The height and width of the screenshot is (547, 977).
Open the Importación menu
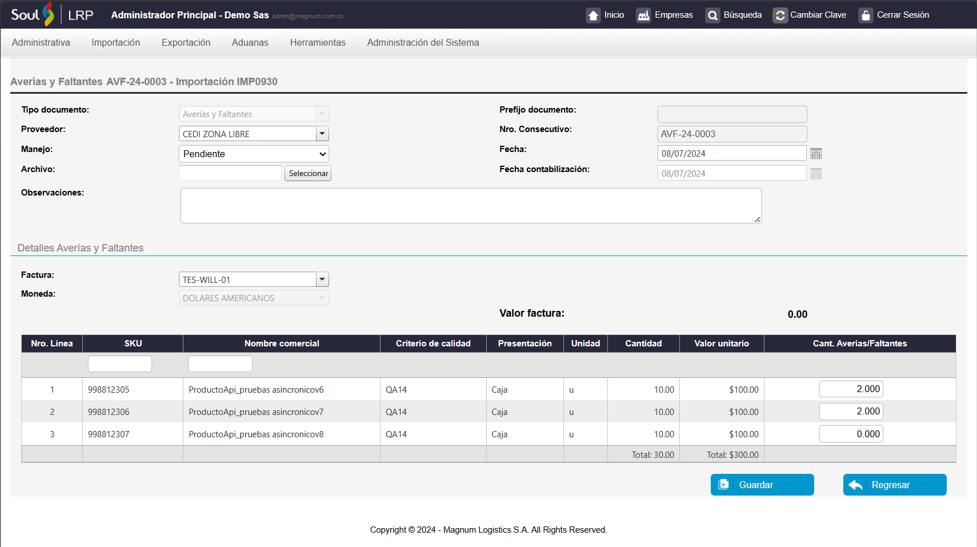115,43
